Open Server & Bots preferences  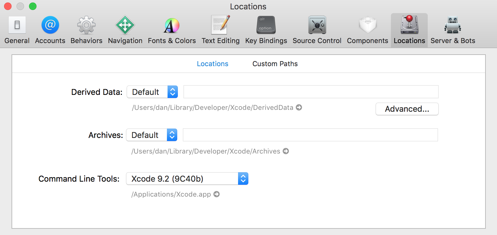(x=453, y=30)
